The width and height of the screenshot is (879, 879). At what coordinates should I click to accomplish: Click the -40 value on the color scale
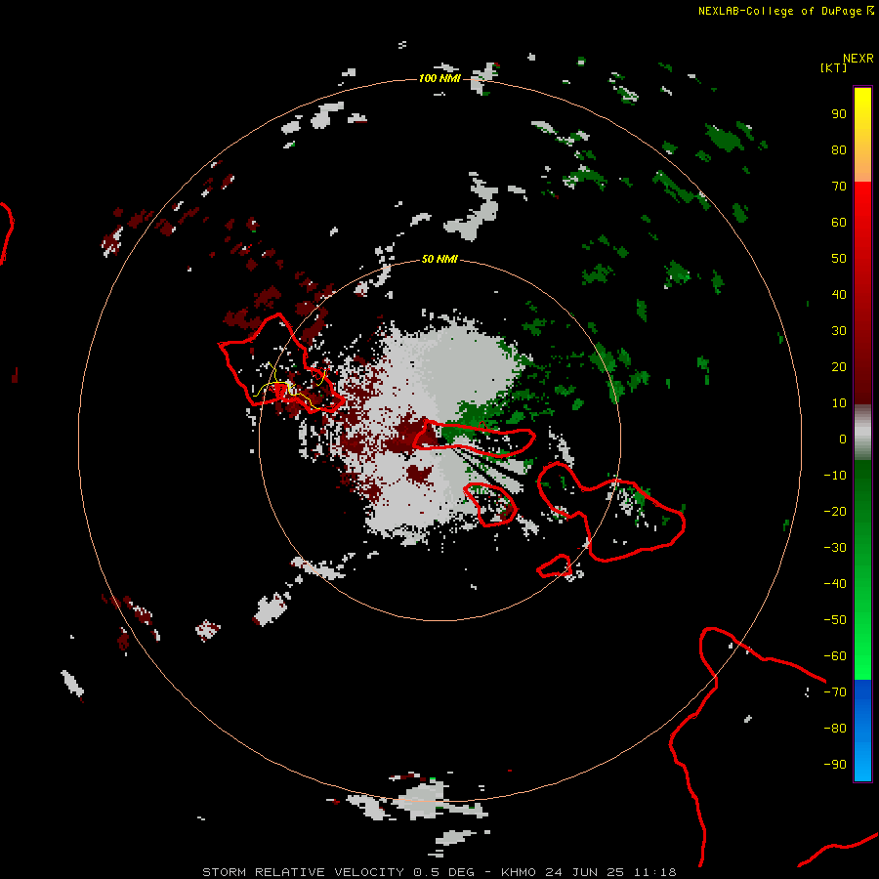835,584
